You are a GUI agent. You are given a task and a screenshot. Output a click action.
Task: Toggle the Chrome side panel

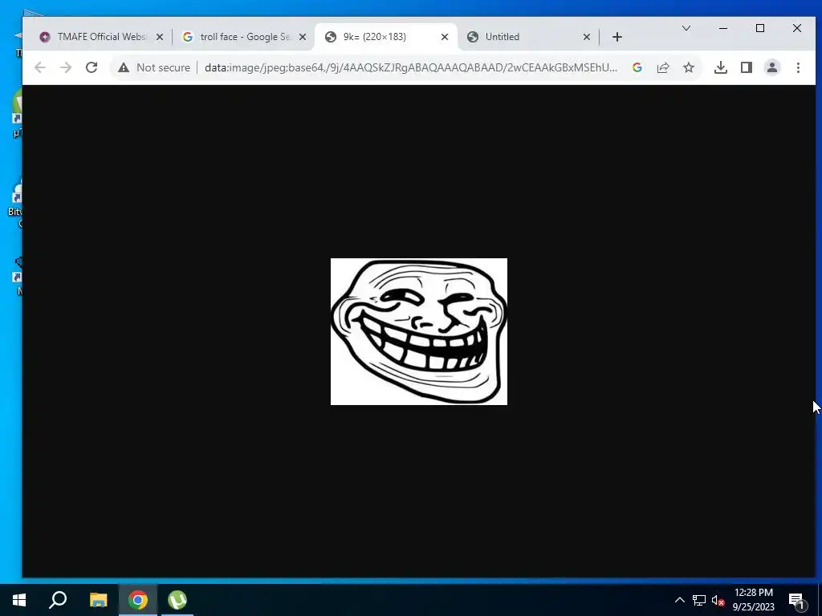point(747,67)
